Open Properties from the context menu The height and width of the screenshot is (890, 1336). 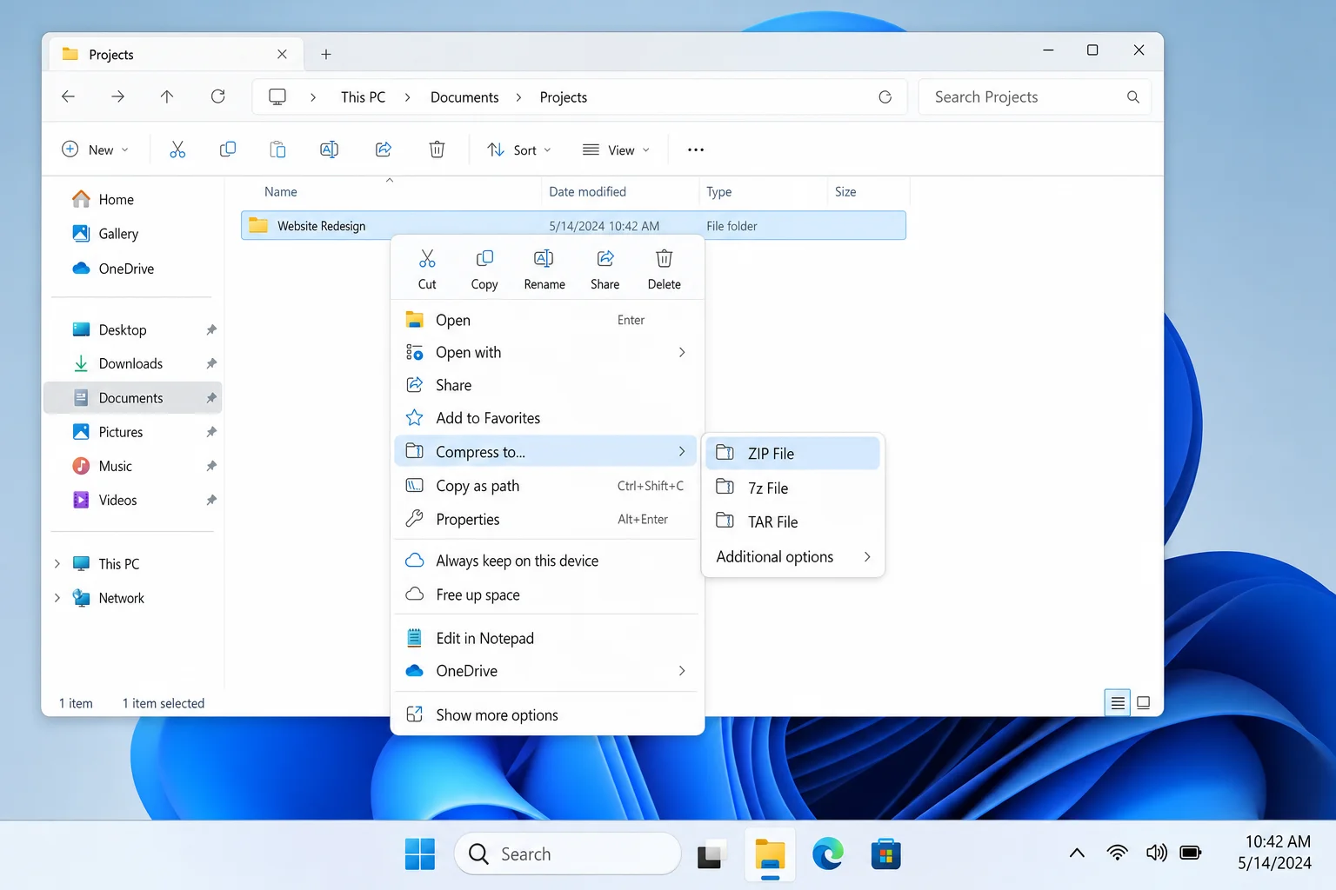click(546, 519)
